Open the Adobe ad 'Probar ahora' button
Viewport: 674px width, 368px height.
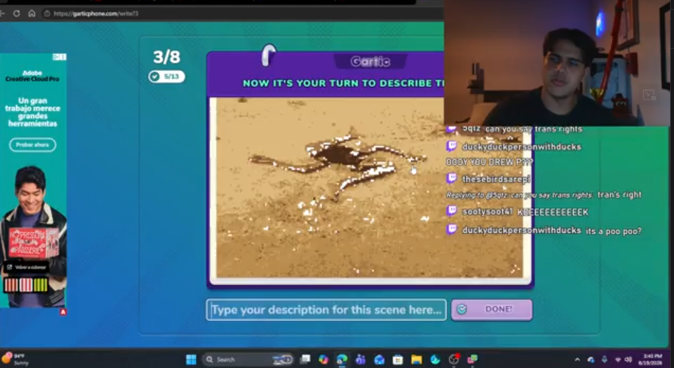point(32,145)
